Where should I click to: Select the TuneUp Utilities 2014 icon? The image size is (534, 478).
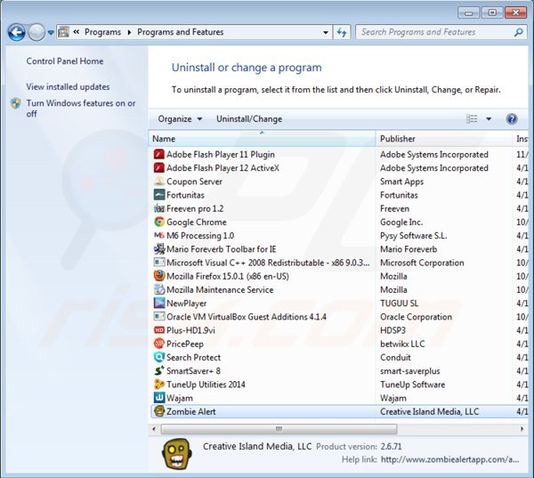(x=159, y=385)
